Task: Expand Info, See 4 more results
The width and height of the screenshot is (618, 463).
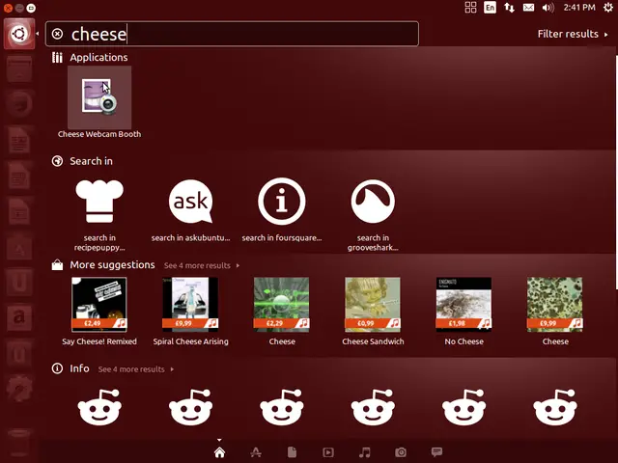Action: tap(135, 369)
